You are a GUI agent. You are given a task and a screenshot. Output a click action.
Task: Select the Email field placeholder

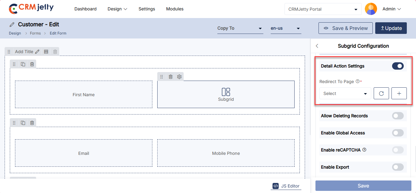[84, 153]
